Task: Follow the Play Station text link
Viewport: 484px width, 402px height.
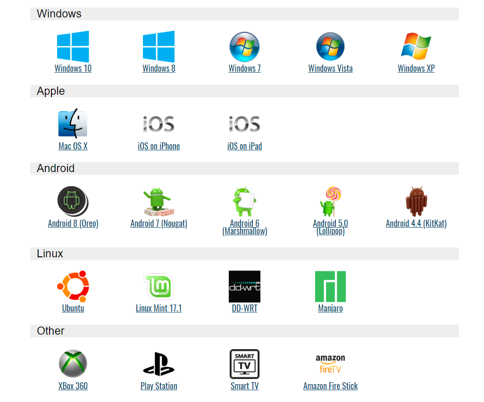Action: click(x=159, y=386)
